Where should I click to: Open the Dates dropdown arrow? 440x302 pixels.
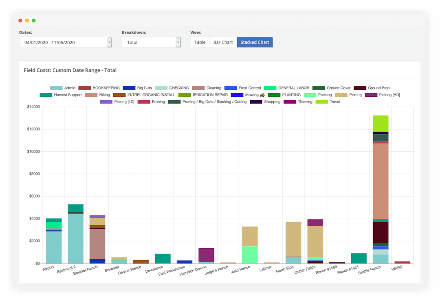coord(110,42)
